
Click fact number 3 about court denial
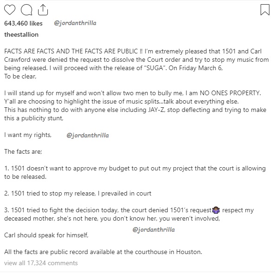tap(129, 214)
